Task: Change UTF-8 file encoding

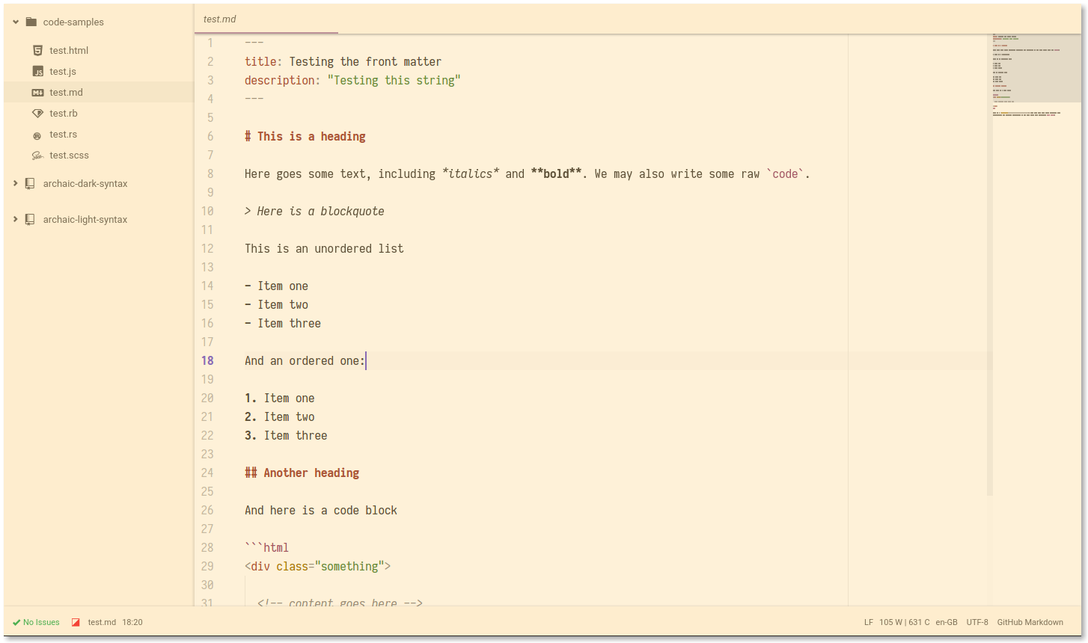Action: pyautogui.click(x=977, y=622)
